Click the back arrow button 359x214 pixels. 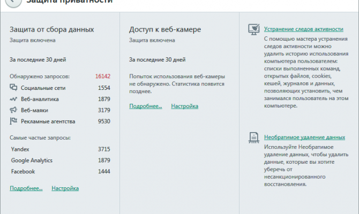pyautogui.click(x=13, y=2)
